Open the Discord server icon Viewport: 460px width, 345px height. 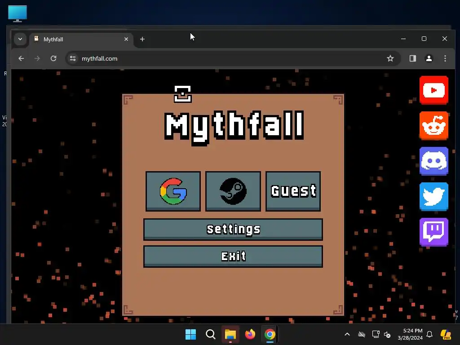(x=434, y=161)
